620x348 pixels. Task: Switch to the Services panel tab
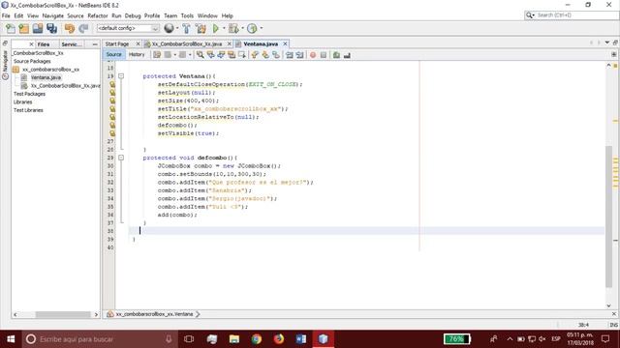click(x=72, y=44)
